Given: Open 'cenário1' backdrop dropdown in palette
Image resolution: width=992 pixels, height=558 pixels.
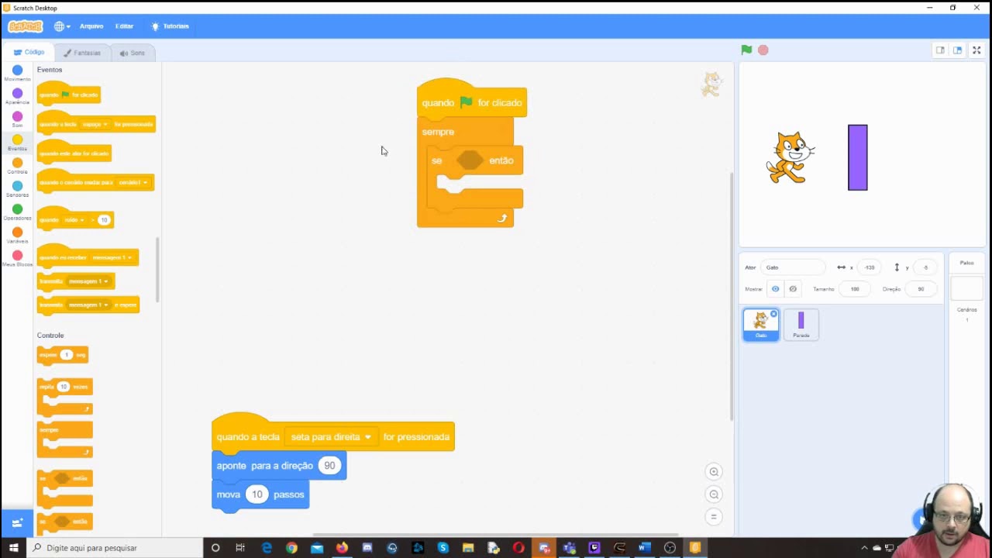Looking at the screenshot, I should coord(133,182).
